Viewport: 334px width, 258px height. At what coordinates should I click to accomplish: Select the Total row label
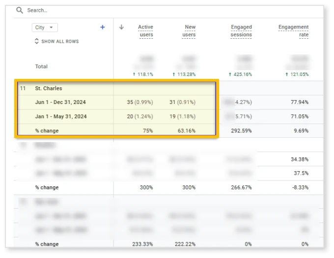point(41,66)
